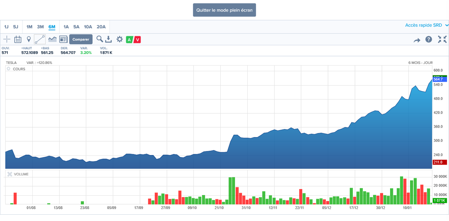Screen dimensions: 449x221
Task: Click the 571 opening price value
Action: click(5, 53)
